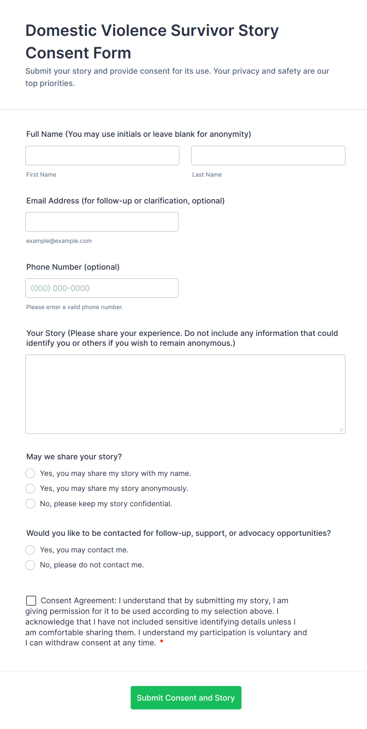Click the story text area resize handle

341,430
